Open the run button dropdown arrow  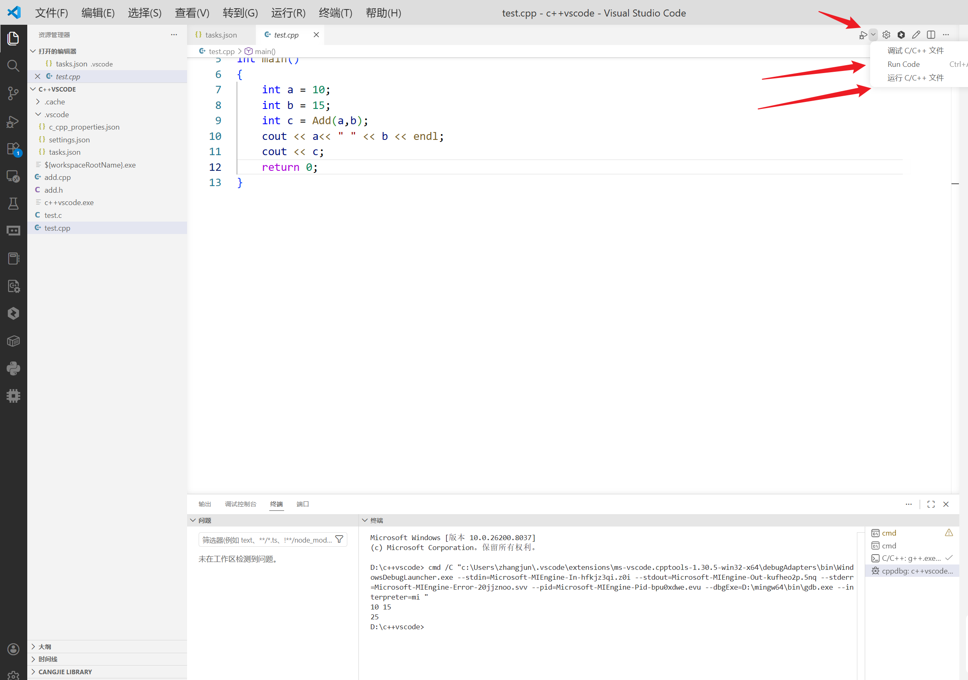873,35
